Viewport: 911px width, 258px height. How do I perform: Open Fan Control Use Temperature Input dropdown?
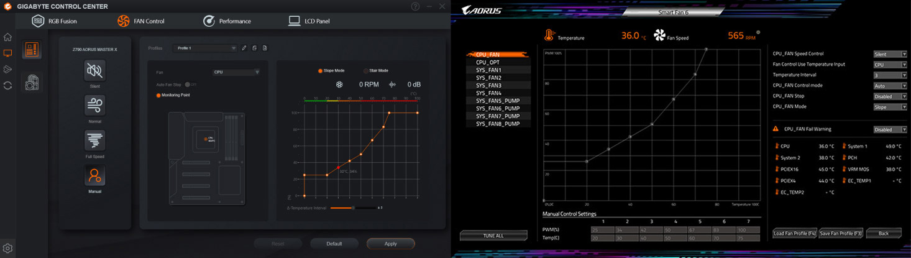[x=890, y=65]
